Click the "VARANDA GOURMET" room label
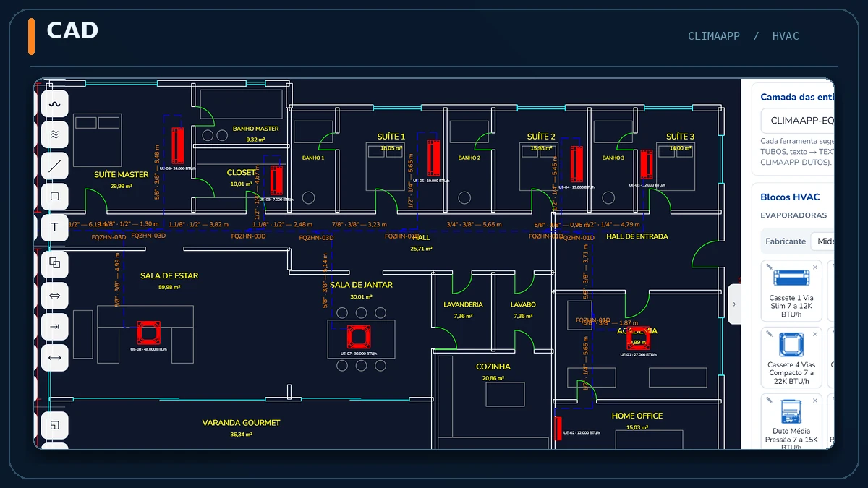Viewport: 868px width, 488px height. 241,422
